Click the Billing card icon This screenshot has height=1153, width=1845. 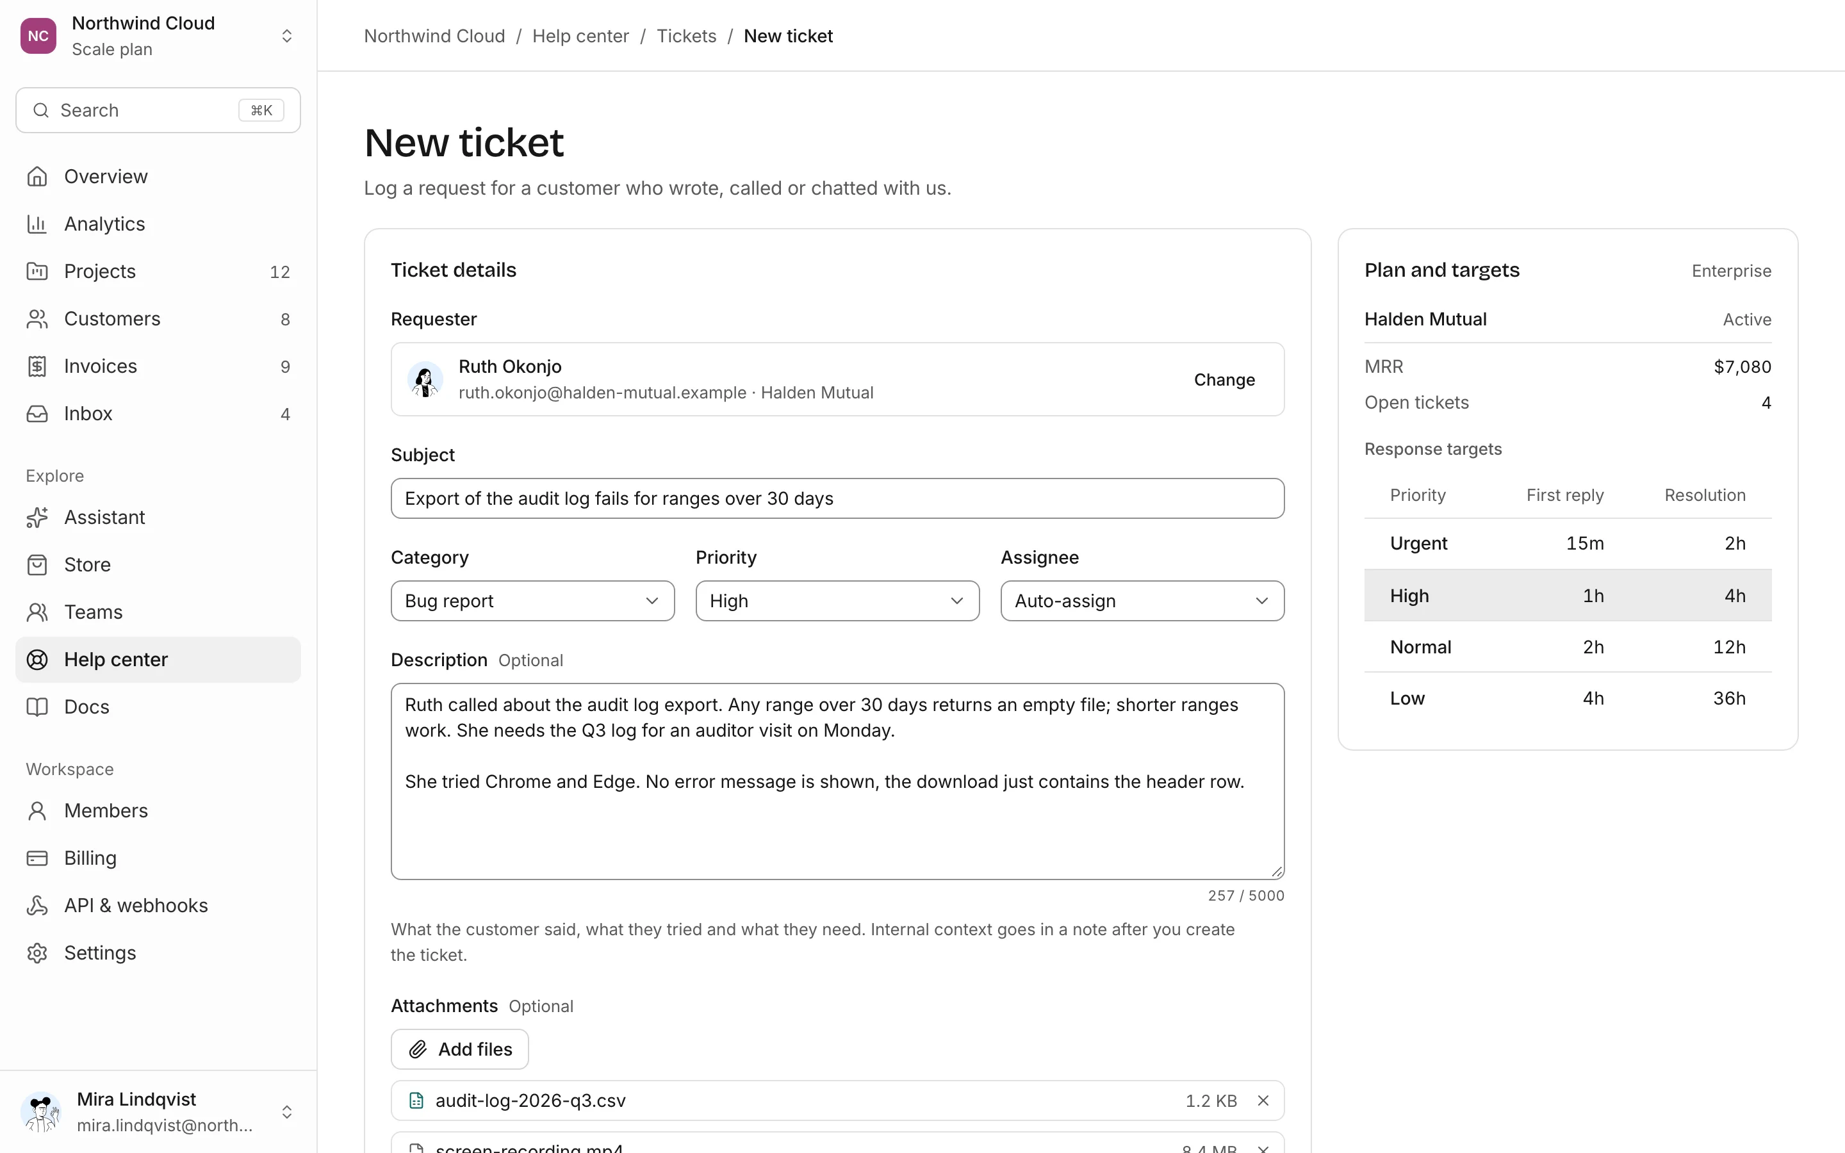pos(37,858)
